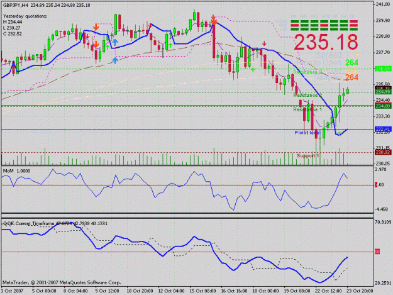Click the red top signal bar under D1
This screenshot has width=393, height=295.
[354, 22]
